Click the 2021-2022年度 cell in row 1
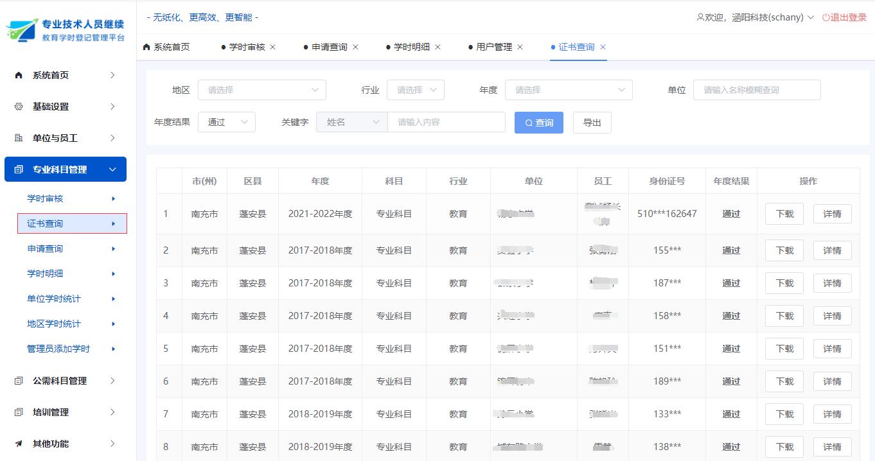 [320, 214]
